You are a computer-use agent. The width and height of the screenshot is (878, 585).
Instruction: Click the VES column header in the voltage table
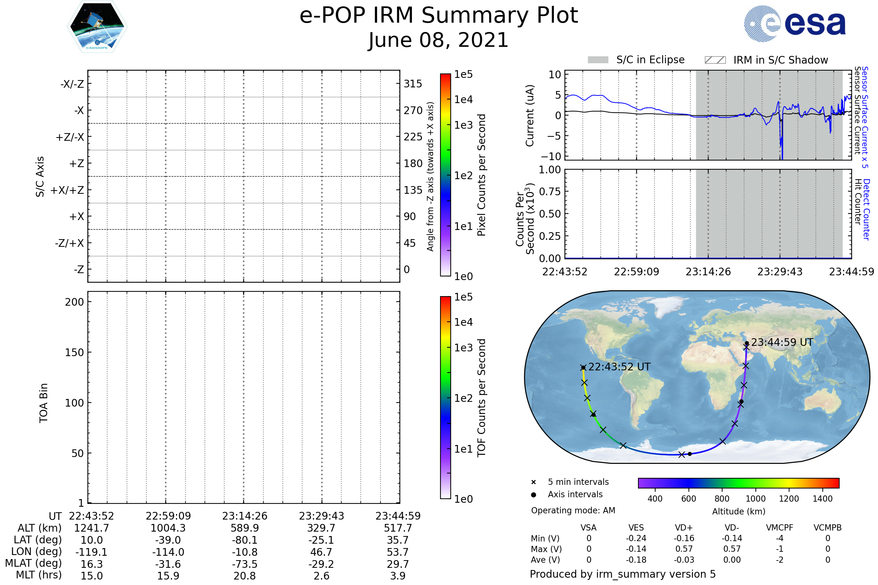(x=636, y=528)
